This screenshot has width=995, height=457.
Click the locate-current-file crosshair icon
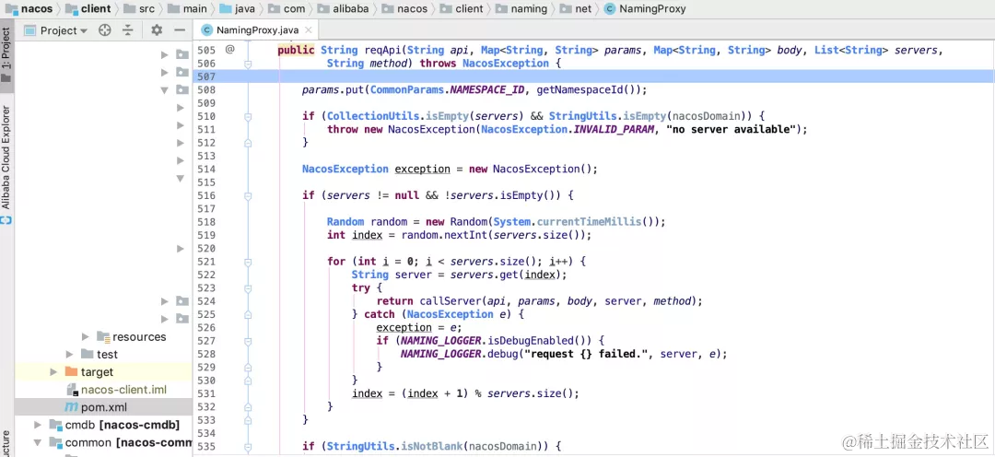(x=105, y=30)
